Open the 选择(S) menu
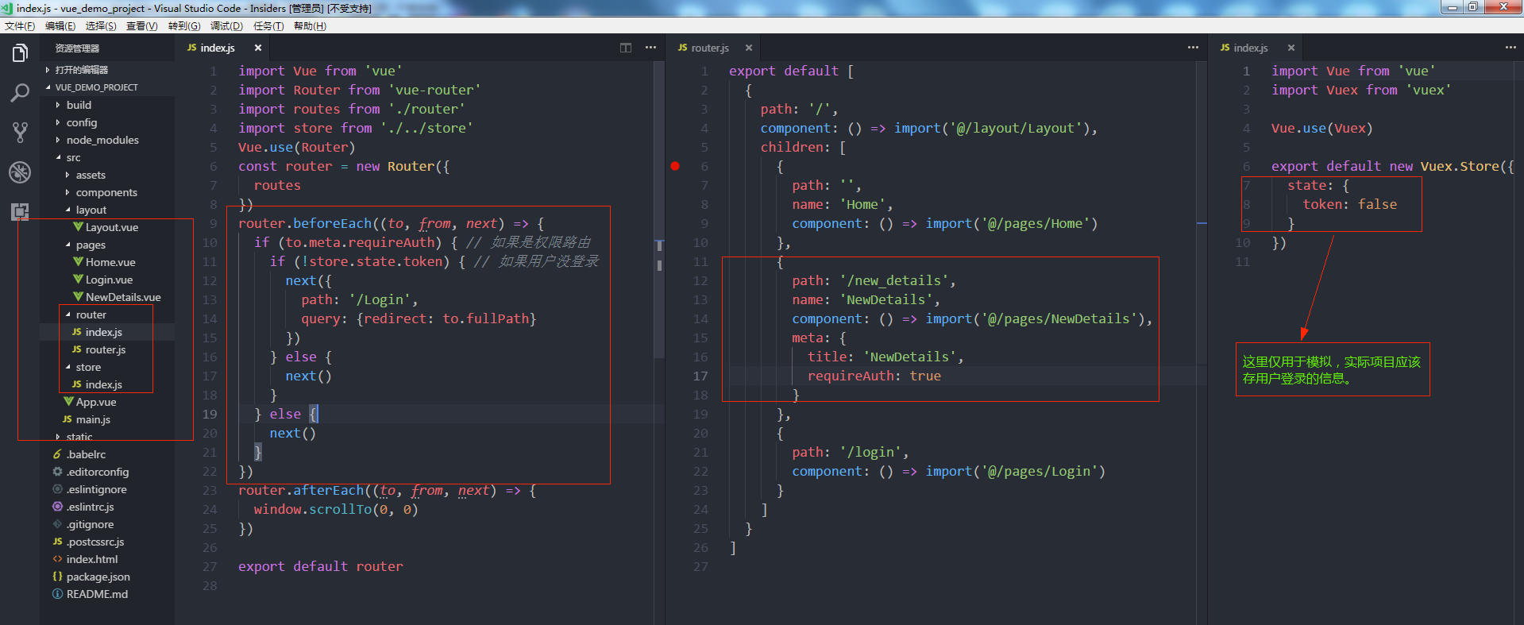This screenshot has width=1524, height=625. (101, 26)
